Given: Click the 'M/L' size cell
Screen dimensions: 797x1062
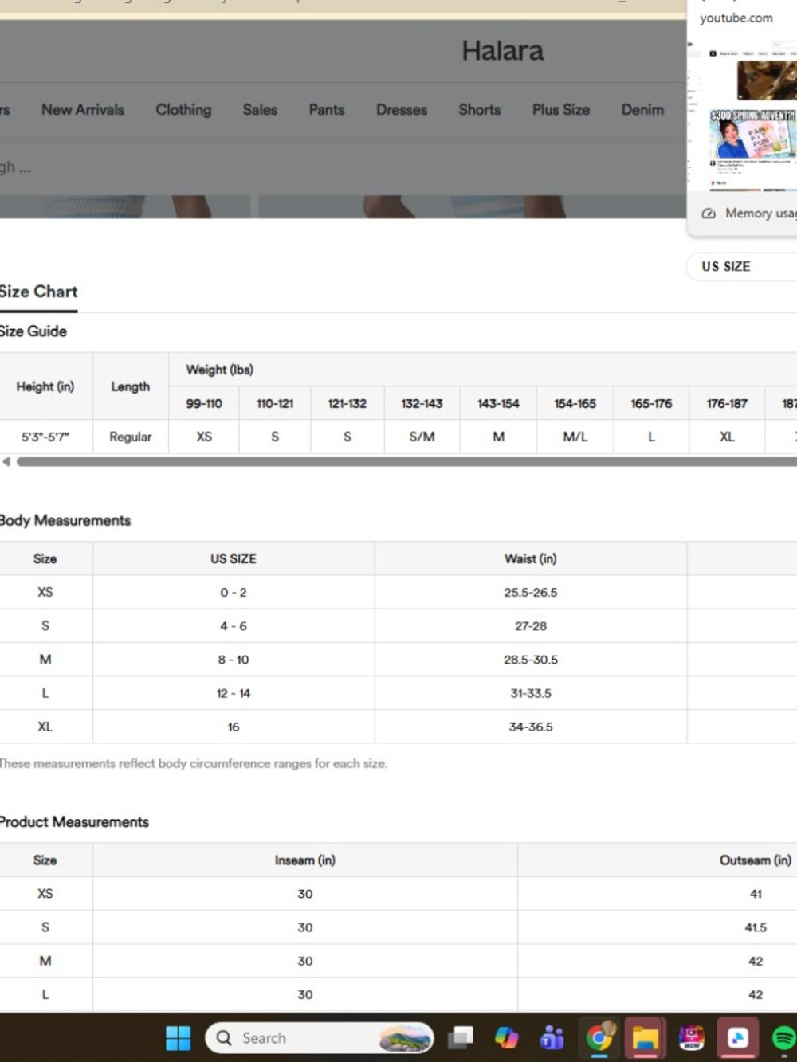Looking at the screenshot, I should [575, 437].
